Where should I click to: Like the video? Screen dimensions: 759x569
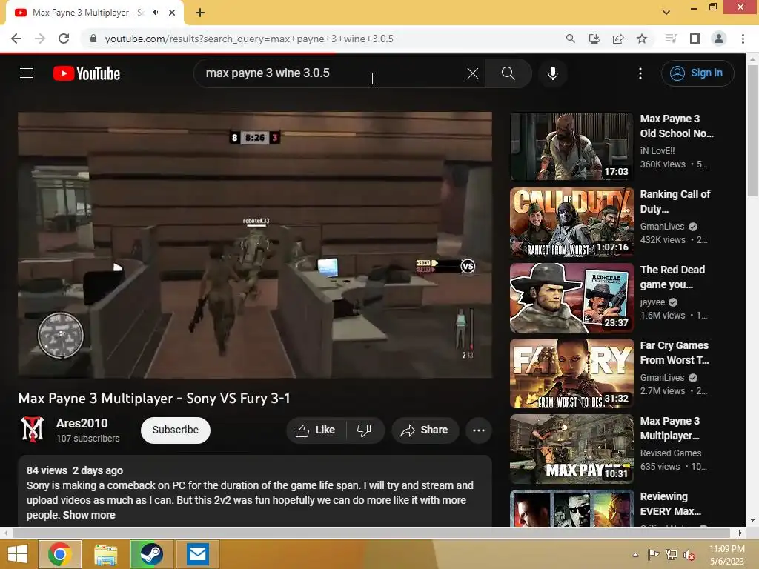click(x=316, y=430)
